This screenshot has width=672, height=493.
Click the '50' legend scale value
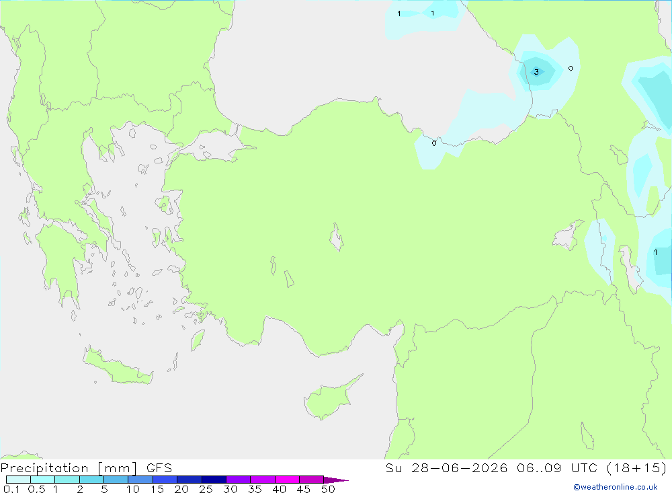(329, 489)
